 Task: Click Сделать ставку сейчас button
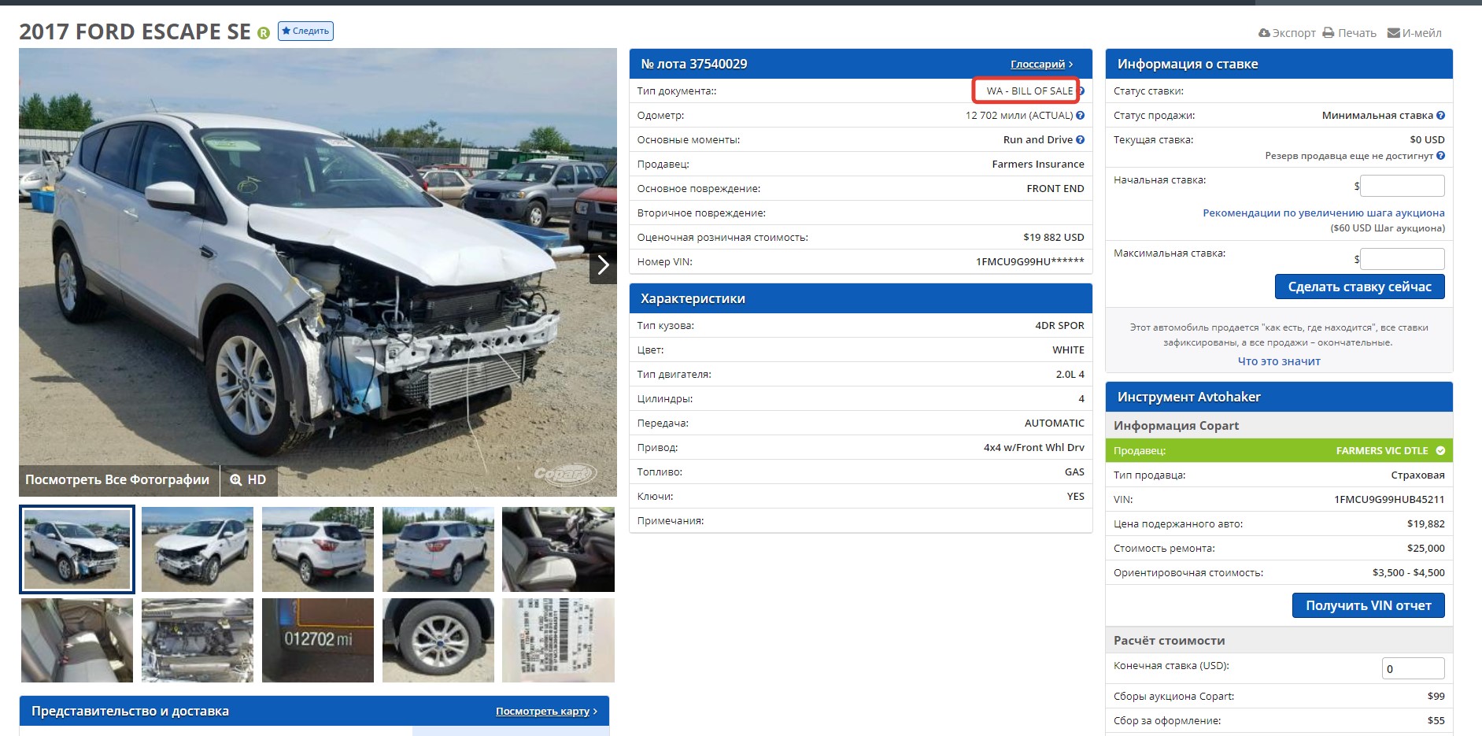[x=1359, y=287]
